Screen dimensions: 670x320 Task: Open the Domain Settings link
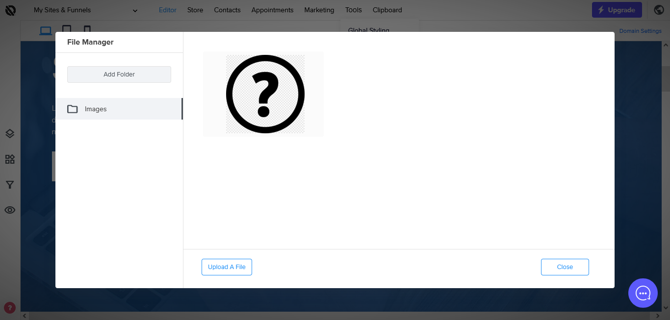[640, 31]
